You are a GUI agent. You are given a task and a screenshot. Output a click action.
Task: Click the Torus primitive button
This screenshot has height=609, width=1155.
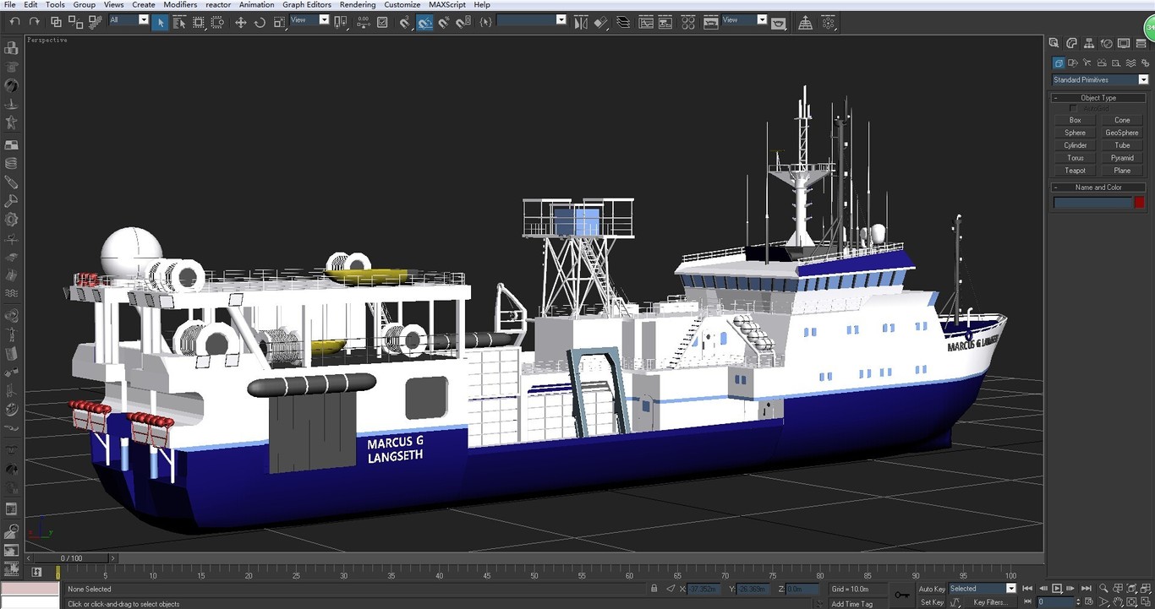[x=1076, y=158]
